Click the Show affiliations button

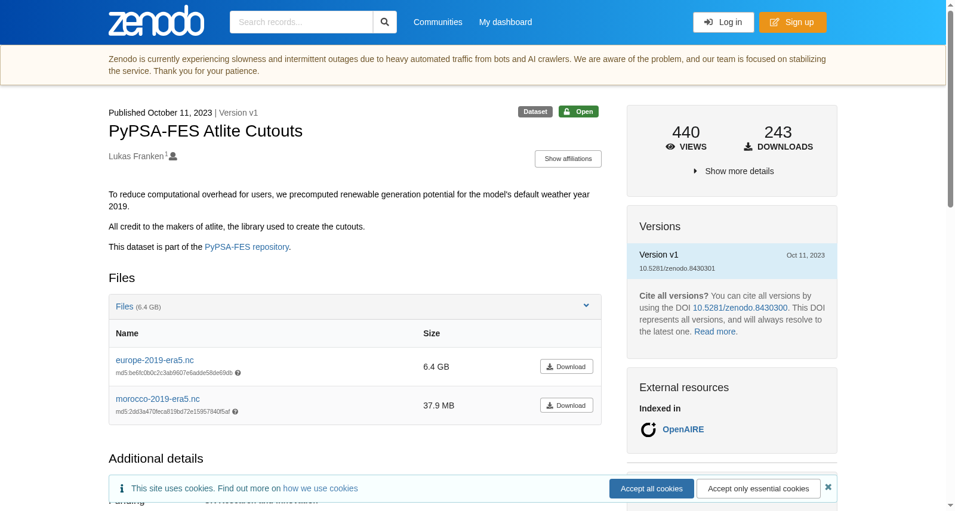(x=568, y=159)
